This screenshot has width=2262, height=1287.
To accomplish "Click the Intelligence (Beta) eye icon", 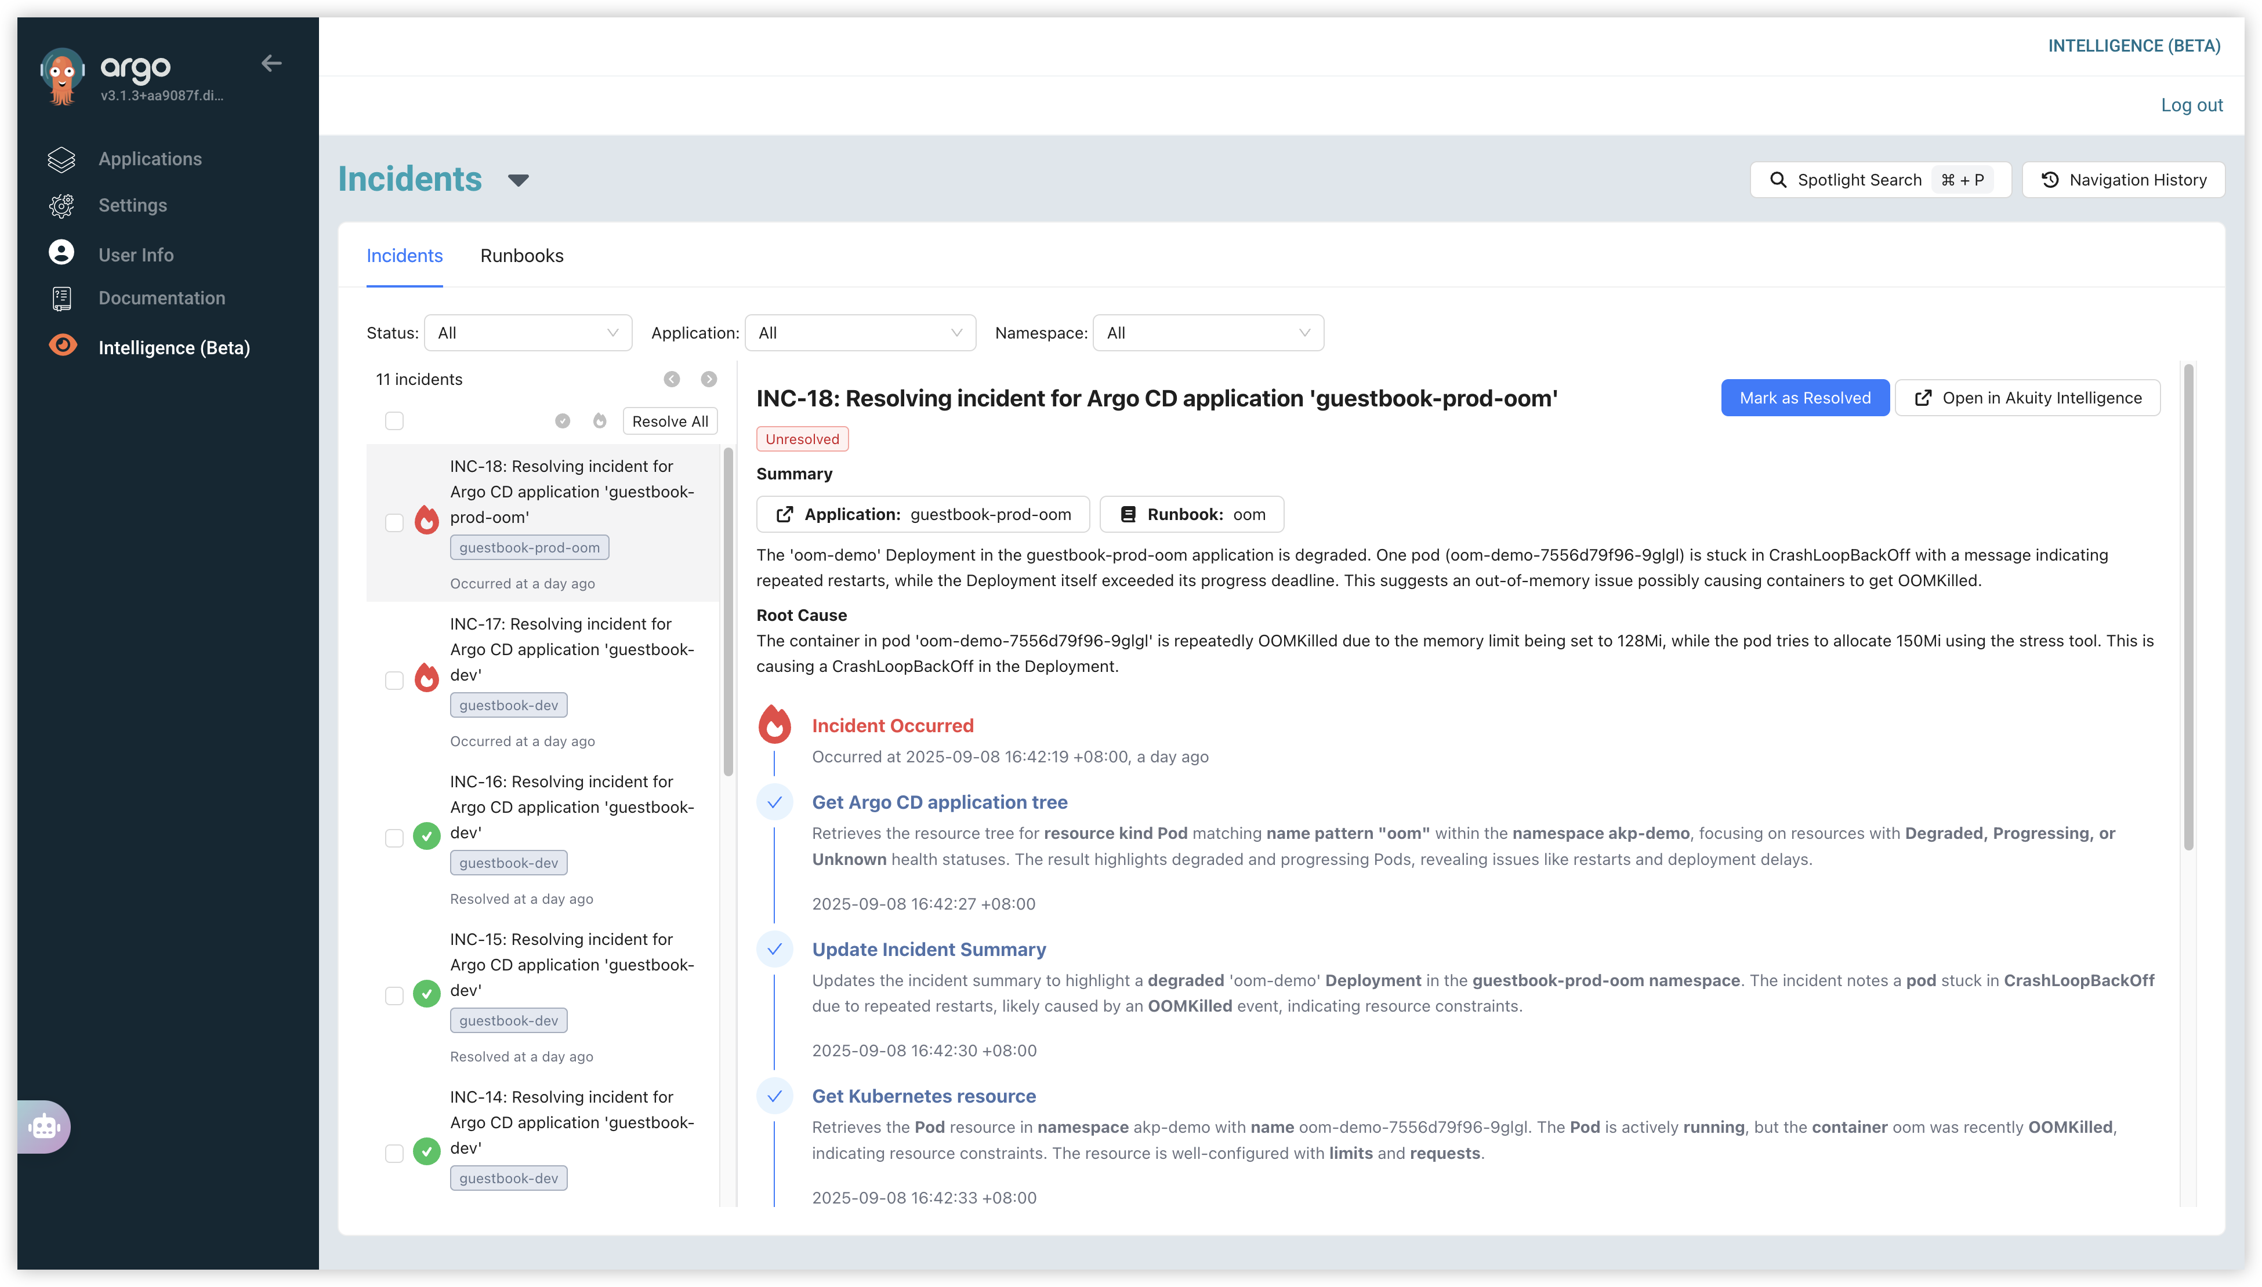I will (63, 346).
